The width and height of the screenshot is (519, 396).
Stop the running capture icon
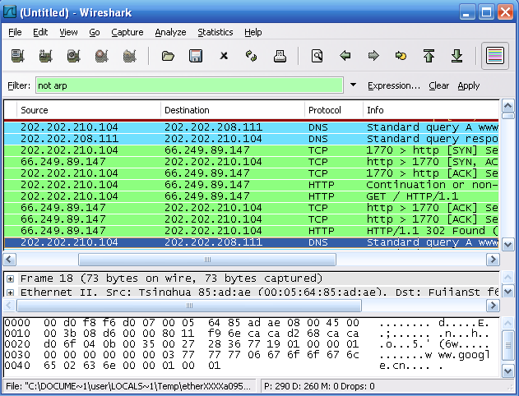pos(102,56)
